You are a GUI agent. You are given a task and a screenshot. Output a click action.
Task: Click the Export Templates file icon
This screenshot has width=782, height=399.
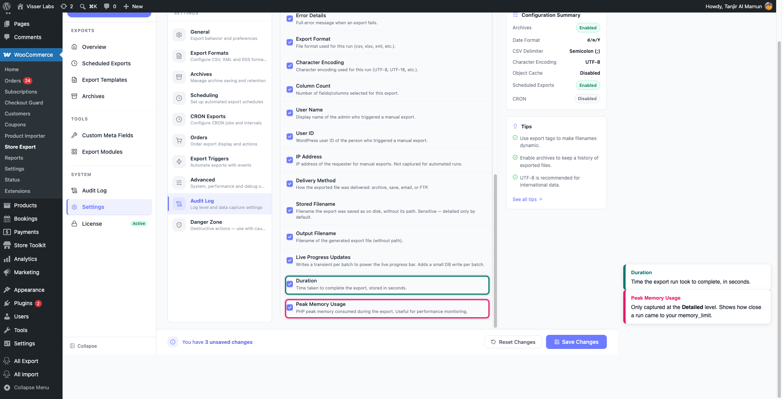pyautogui.click(x=74, y=80)
